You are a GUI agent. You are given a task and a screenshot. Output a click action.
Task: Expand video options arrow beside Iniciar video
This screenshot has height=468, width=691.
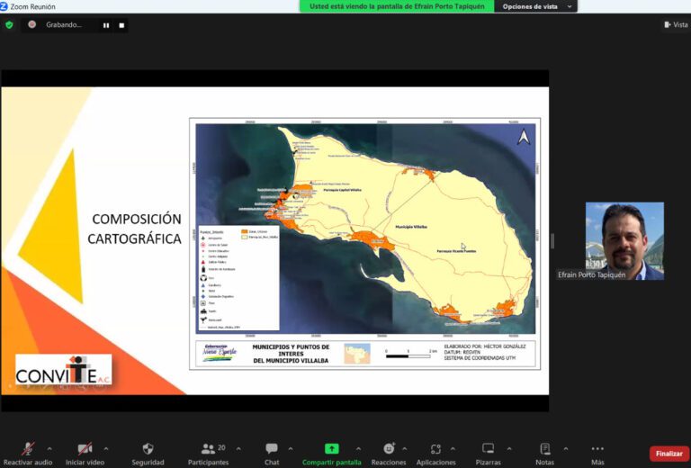106,447
